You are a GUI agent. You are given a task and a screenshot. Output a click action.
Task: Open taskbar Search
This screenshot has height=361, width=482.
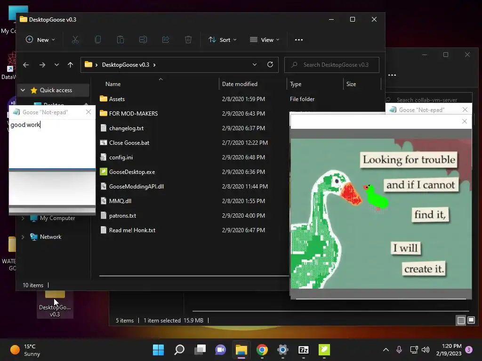pos(179,350)
